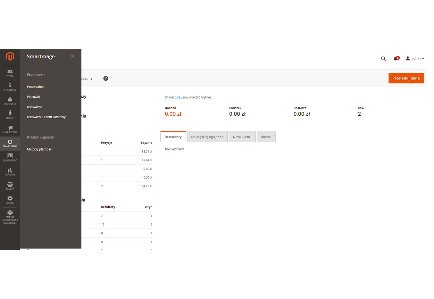
Task: Click the 27,64 zł total cell
Action: click(147, 160)
